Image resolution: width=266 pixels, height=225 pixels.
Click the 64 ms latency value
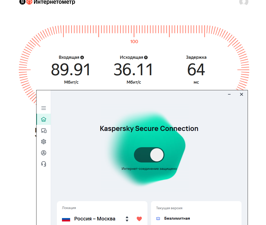[196, 69]
